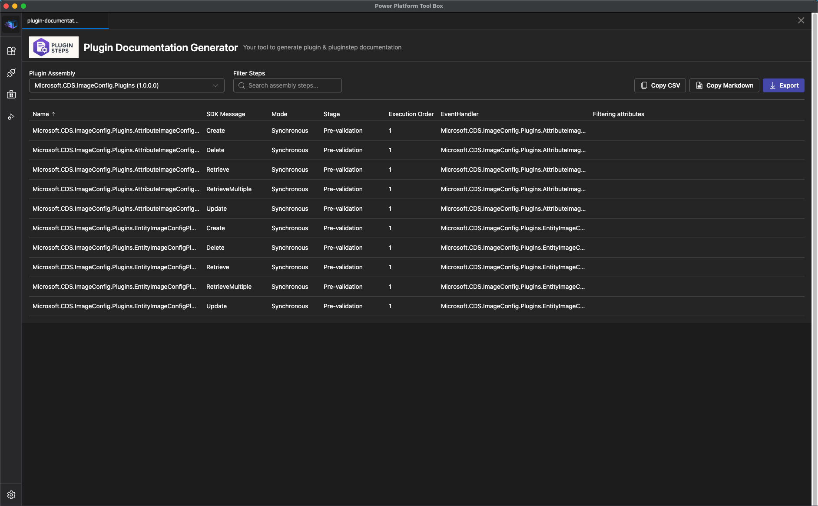Viewport: 818px width, 506px height.
Task: Click the markdown document icon in Copy Markdown
Action: pos(699,85)
